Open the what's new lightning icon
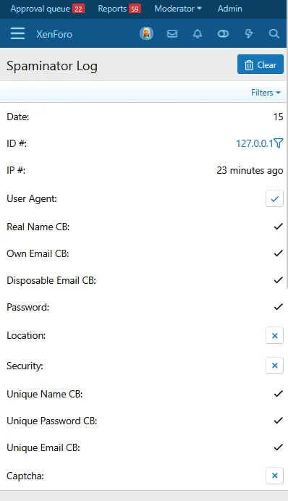The image size is (288, 501). pyautogui.click(x=248, y=33)
